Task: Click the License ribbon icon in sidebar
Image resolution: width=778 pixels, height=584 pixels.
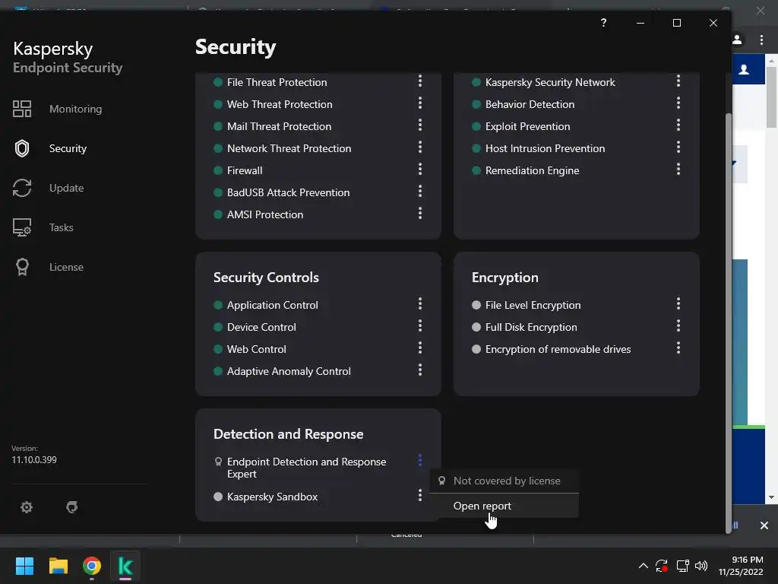Action: [22, 267]
